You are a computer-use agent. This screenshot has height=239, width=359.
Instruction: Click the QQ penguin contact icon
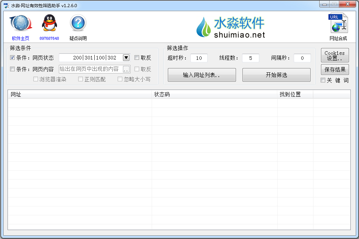pos(49,24)
